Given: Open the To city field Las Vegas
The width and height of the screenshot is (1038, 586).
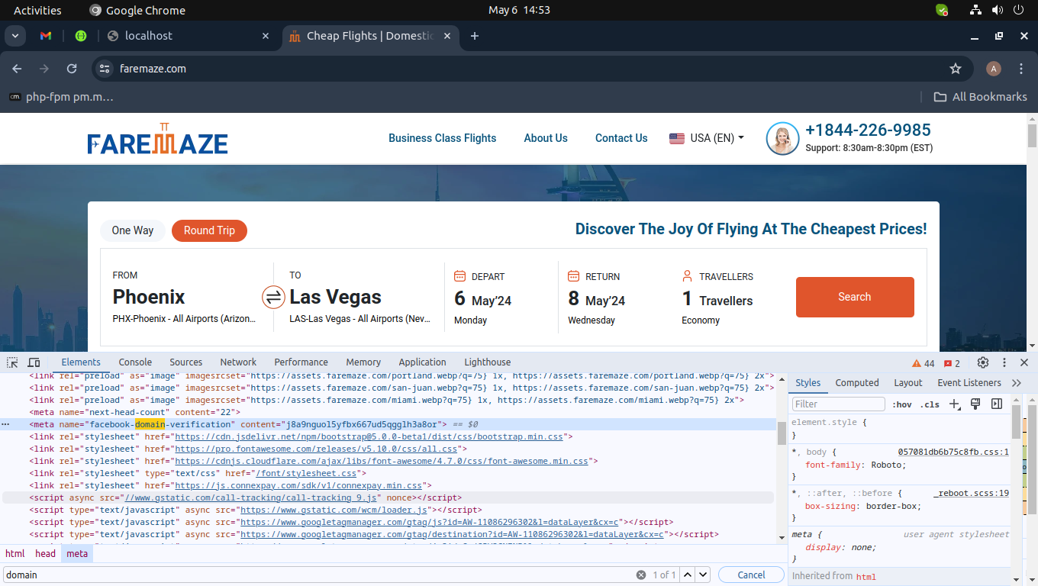Looking at the screenshot, I should (359, 298).
